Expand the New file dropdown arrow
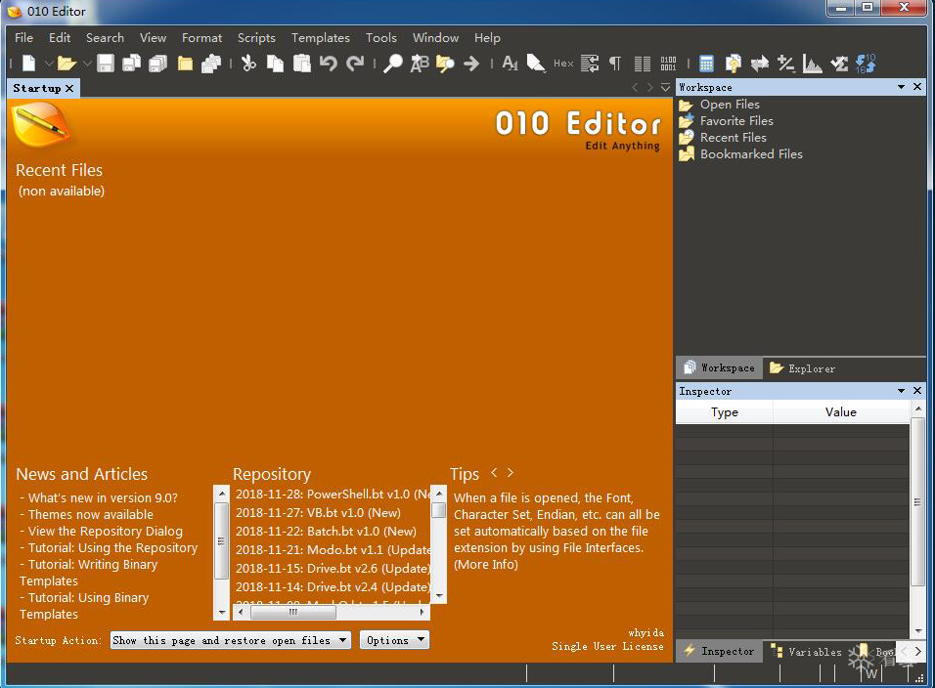The height and width of the screenshot is (688, 935). click(x=49, y=64)
